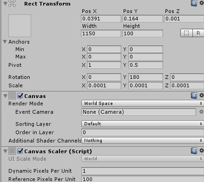Open Rect Transform gear settings menu

coord(202,3)
